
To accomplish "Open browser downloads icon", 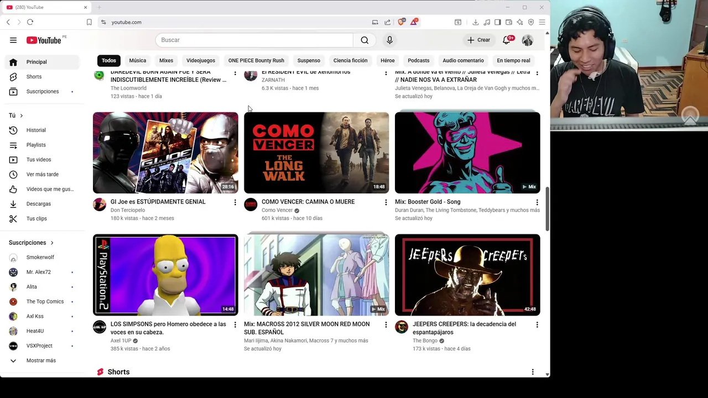I will pos(475,22).
